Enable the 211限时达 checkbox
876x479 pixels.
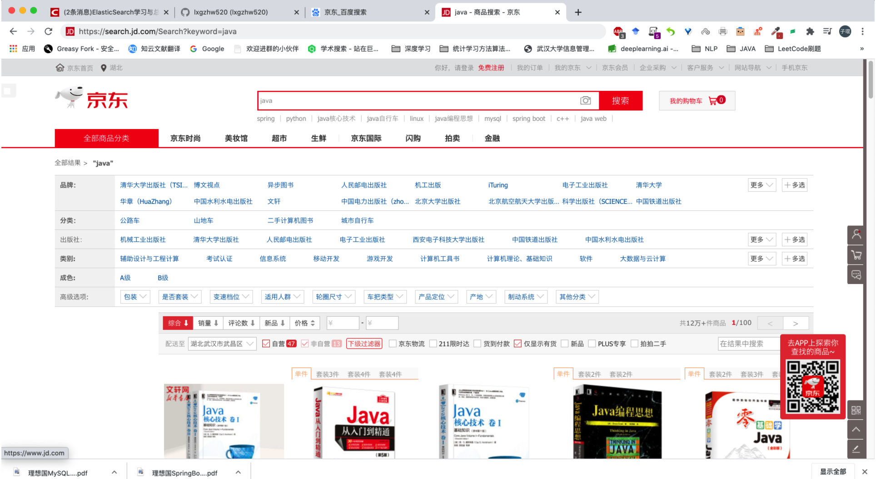point(433,344)
